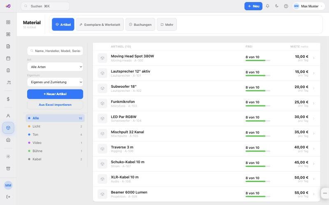Click the + Neuer Artikel button
Image resolution: width=329 pixels, height=205 pixels.
(55, 94)
